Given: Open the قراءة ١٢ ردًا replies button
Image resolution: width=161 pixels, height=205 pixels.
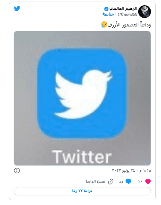Looking at the screenshot, I should click(x=82, y=191).
